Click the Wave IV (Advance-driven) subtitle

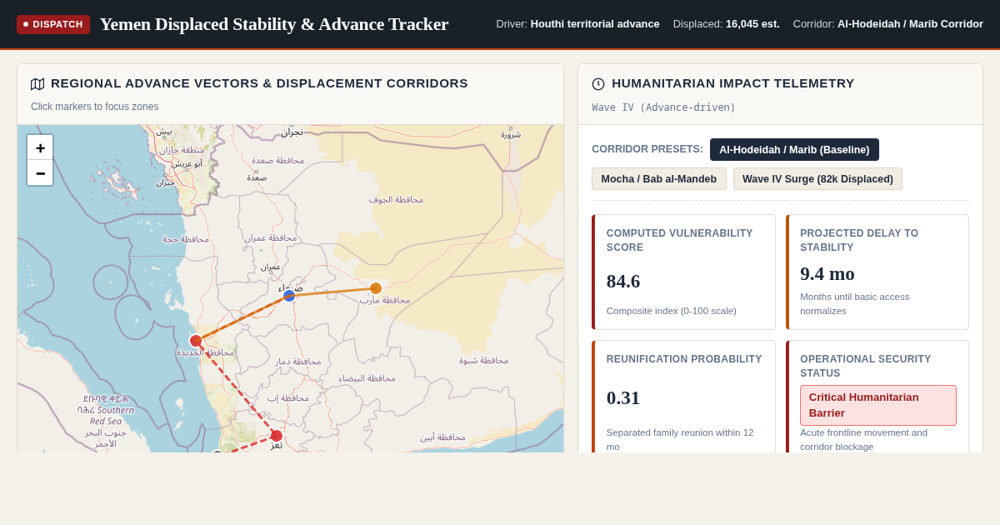(x=664, y=107)
